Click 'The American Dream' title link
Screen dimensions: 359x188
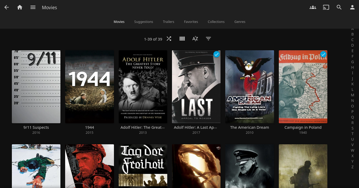click(x=250, y=127)
